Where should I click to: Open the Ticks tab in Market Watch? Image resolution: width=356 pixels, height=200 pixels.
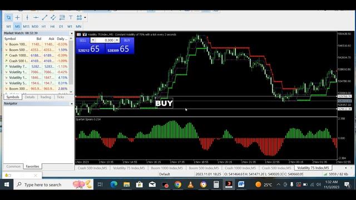click(x=60, y=97)
